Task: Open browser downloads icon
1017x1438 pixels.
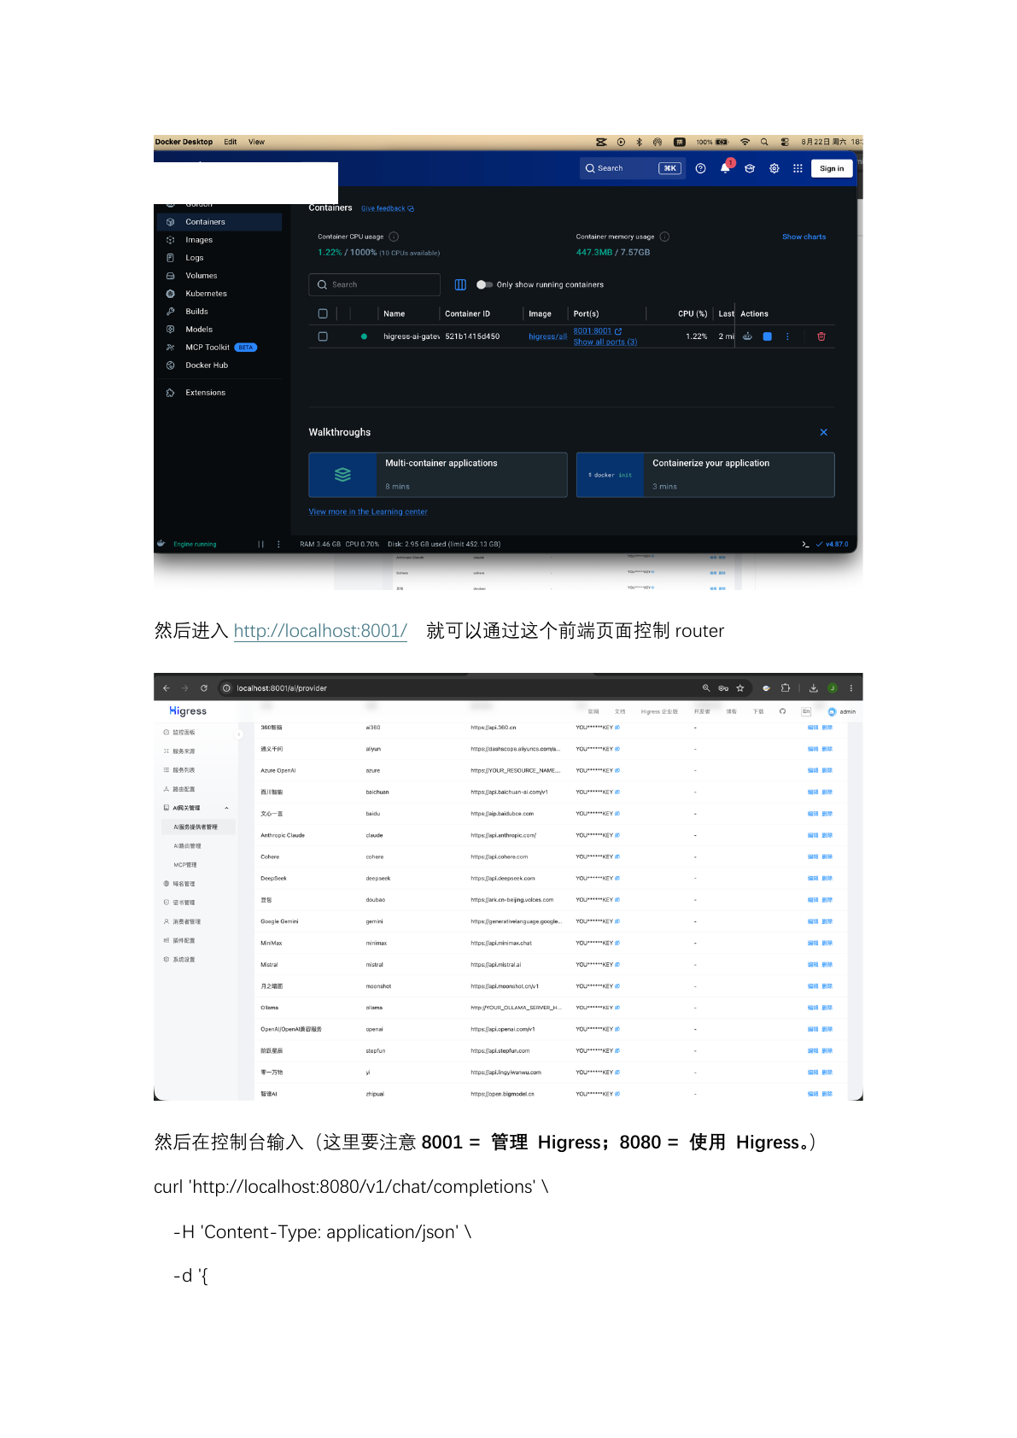Action: (813, 688)
